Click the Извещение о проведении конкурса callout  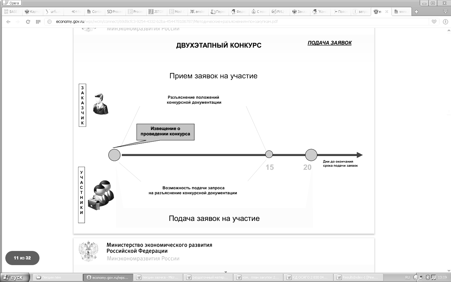165,132
